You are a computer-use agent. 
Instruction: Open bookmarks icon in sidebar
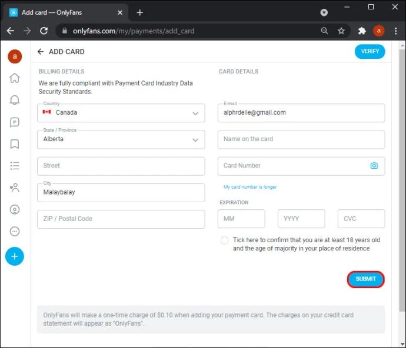pyautogui.click(x=15, y=144)
